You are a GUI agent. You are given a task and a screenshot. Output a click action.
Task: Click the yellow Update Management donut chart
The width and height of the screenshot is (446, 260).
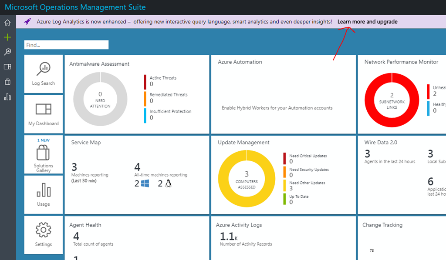point(247,178)
